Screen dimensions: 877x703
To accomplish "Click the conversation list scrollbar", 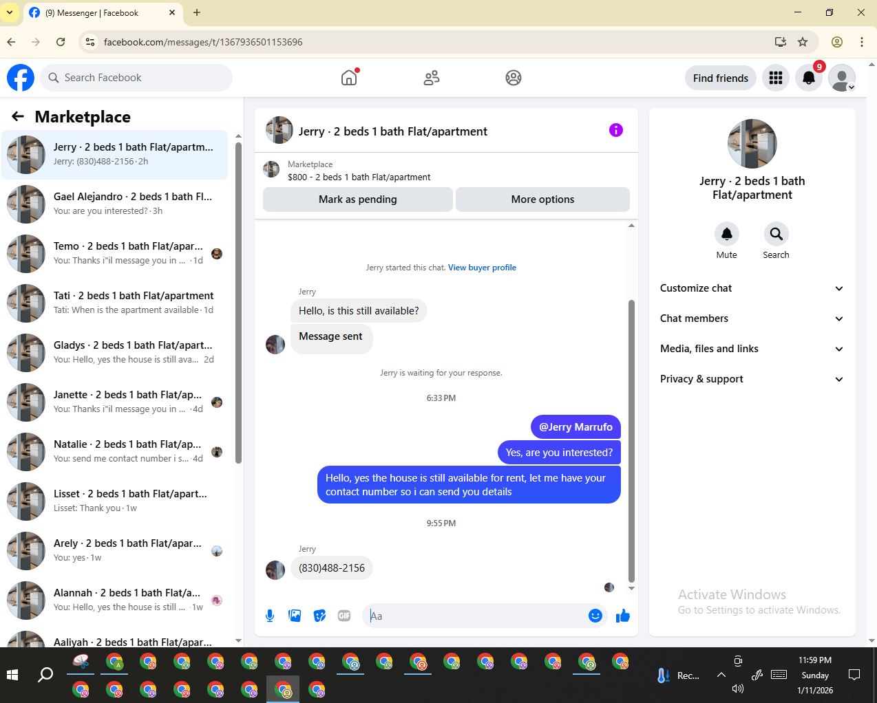I will pyautogui.click(x=238, y=303).
